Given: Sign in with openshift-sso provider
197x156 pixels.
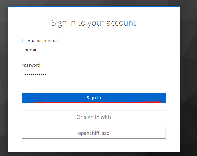Looking at the screenshot, I should pyautogui.click(x=94, y=133).
